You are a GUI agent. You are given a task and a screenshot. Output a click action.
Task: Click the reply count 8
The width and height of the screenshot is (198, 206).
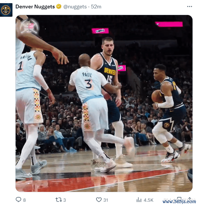point(25,200)
